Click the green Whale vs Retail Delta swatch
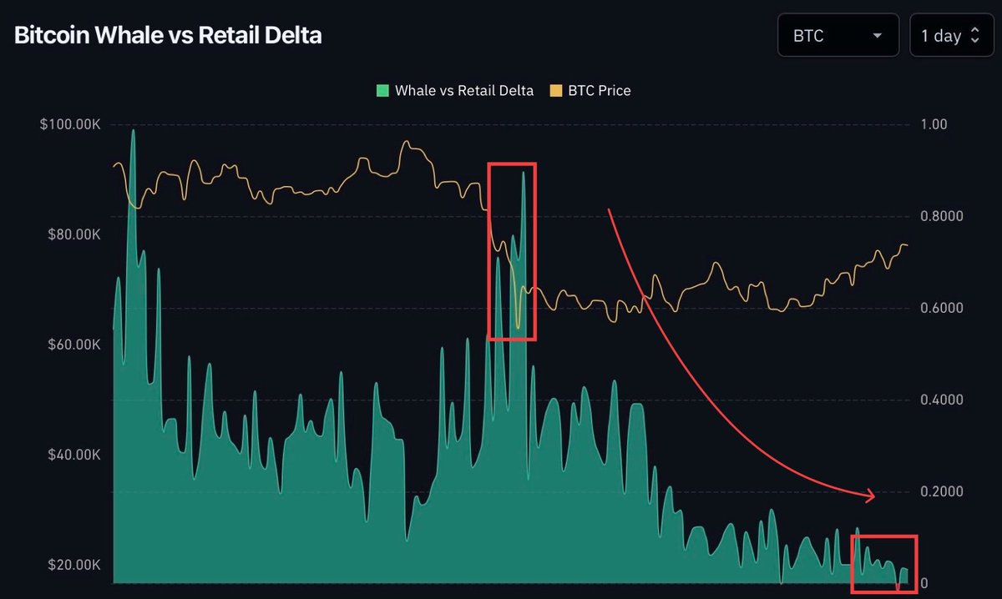The height and width of the screenshot is (599, 1002). pos(382,90)
